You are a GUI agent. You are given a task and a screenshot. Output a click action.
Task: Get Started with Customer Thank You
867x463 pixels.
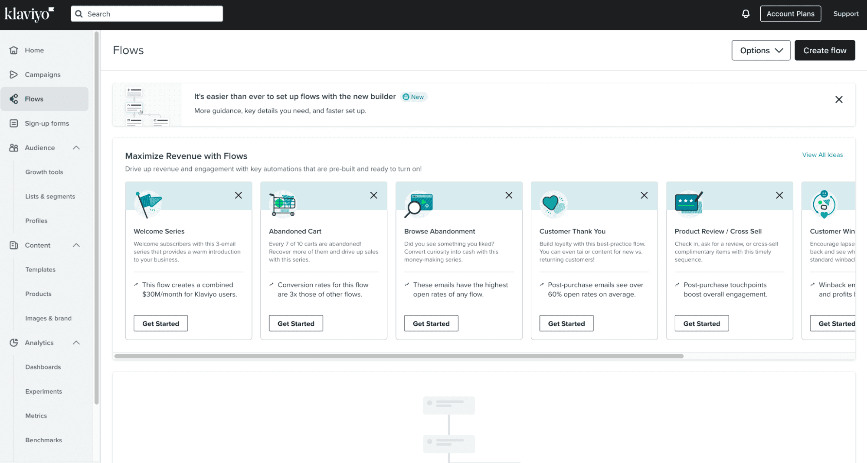(x=566, y=324)
